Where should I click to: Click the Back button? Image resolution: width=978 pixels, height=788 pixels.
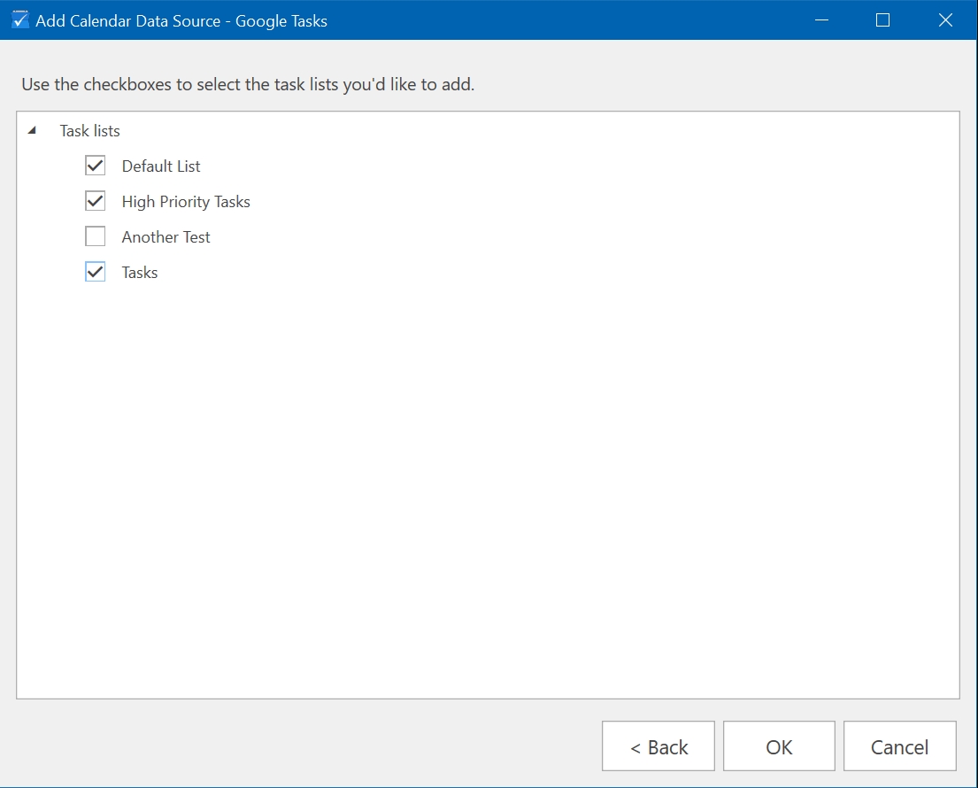658,746
